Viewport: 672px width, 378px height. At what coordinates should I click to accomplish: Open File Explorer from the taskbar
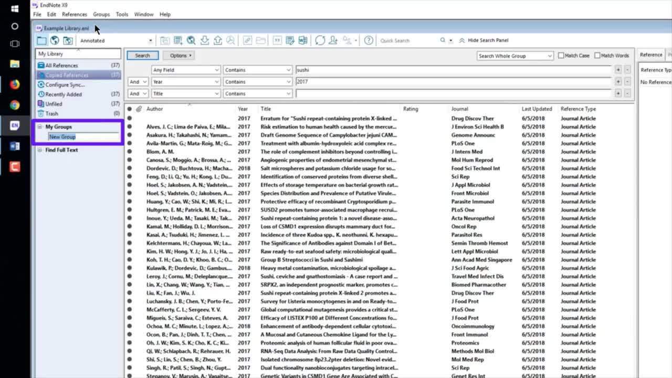click(x=15, y=64)
